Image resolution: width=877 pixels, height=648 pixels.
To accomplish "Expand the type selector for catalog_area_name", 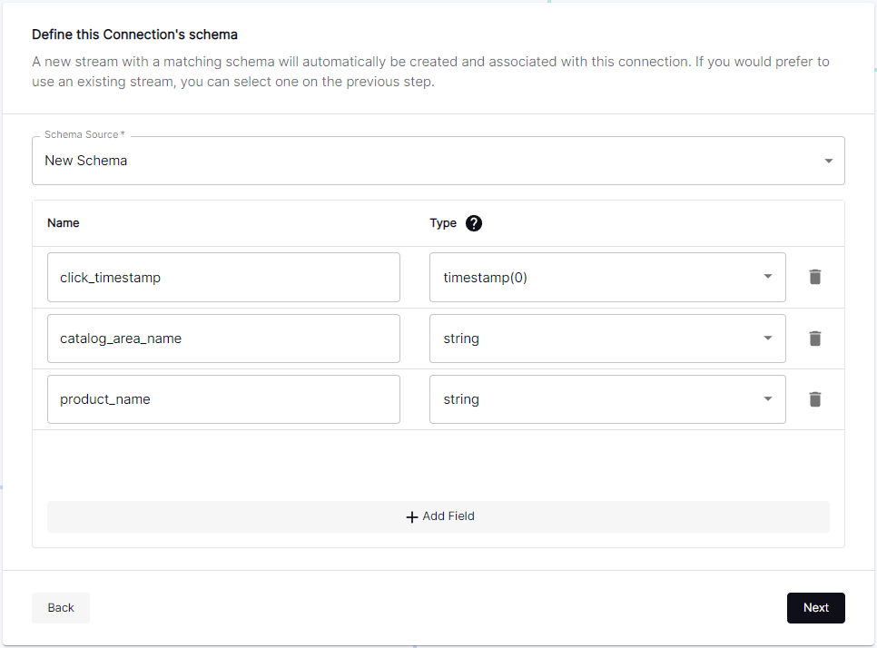I will (x=606, y=339).
